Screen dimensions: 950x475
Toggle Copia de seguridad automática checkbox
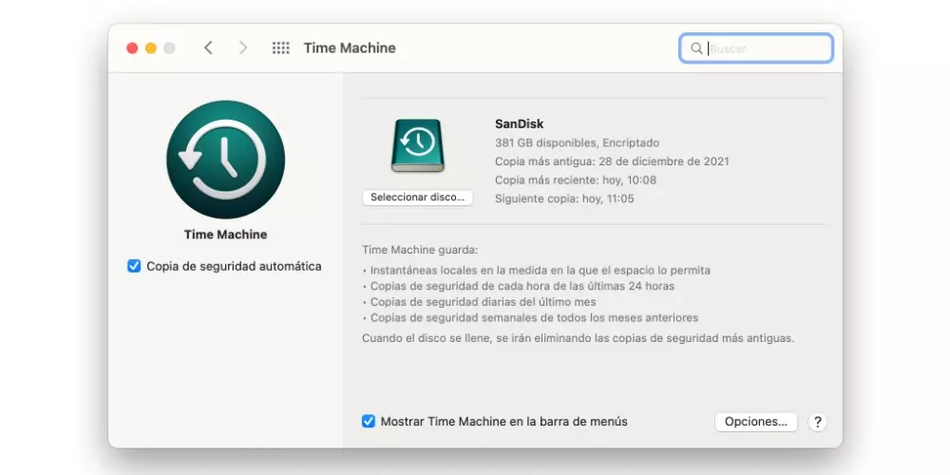point(134,266)
